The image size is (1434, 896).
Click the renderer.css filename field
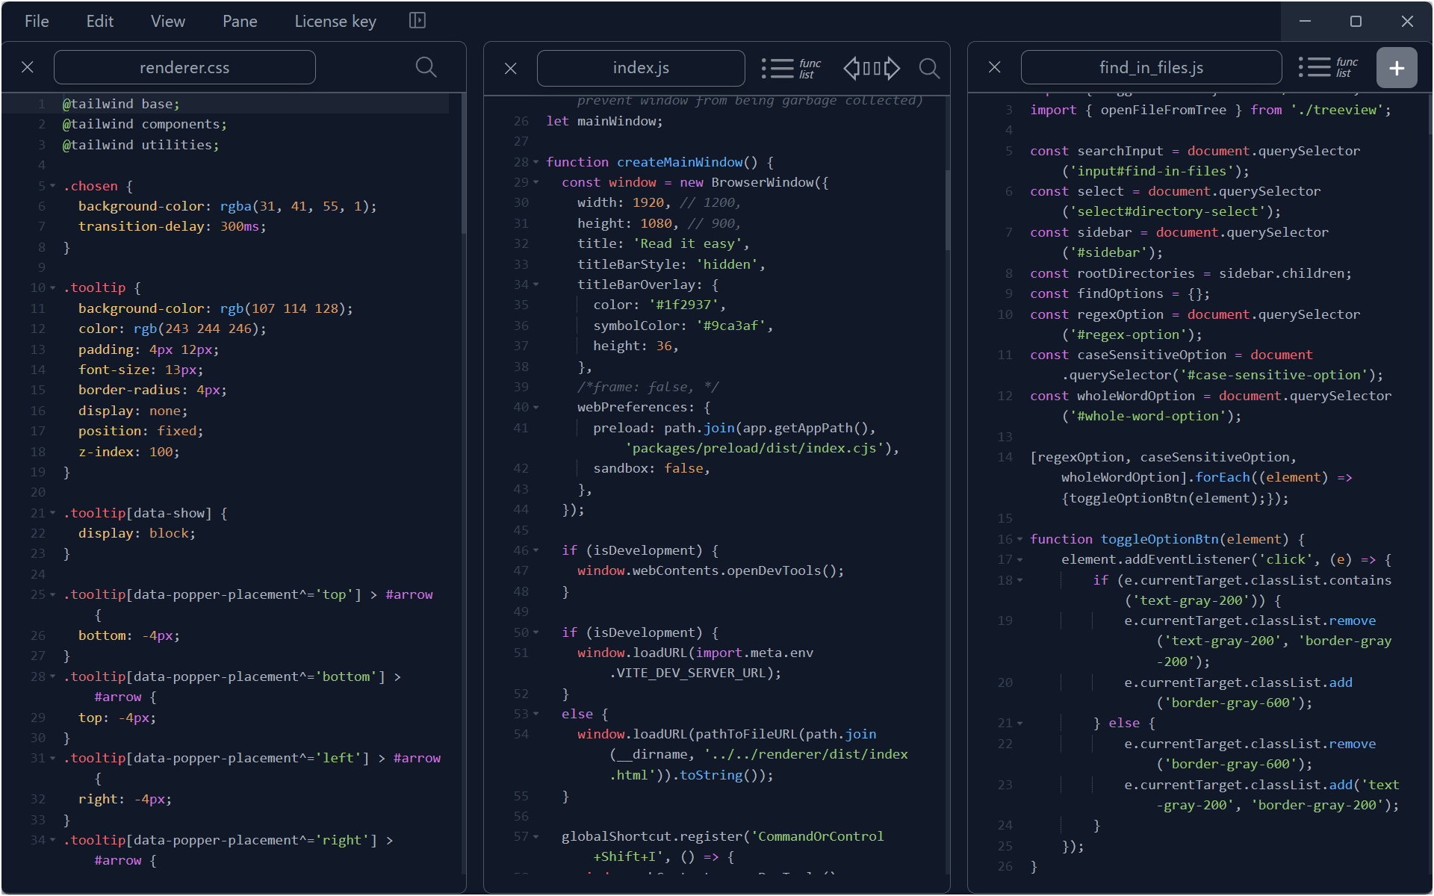coord(184,68)
